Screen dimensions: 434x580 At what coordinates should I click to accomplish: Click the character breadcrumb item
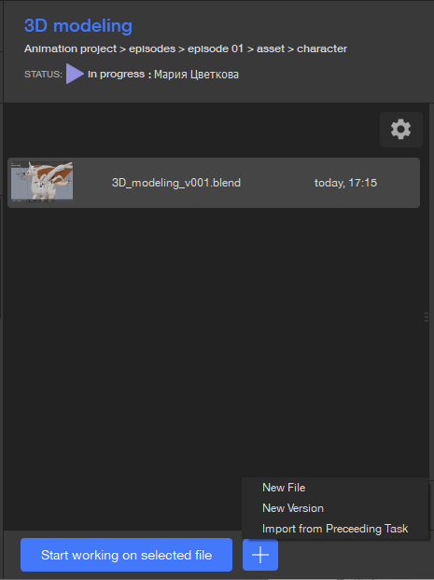tap(322, 48)
